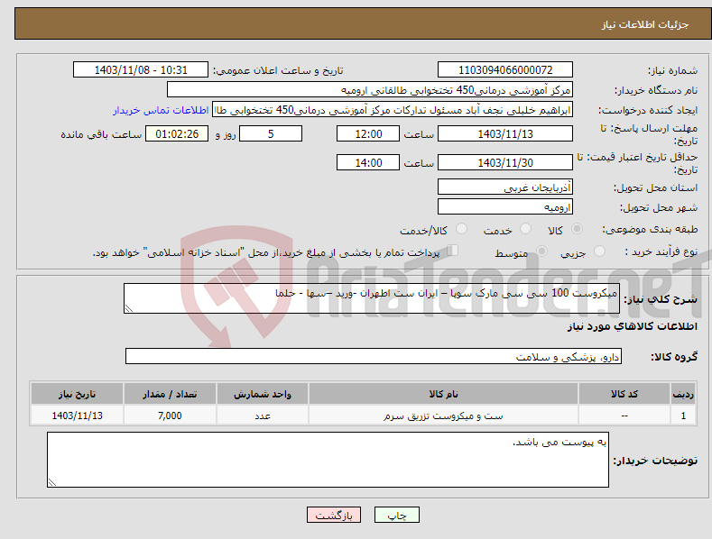The width and height of the screenshot is (712, 539).
Task: Click the نام کالا column header
Action: pyautogui.click(x=444, y=394)
